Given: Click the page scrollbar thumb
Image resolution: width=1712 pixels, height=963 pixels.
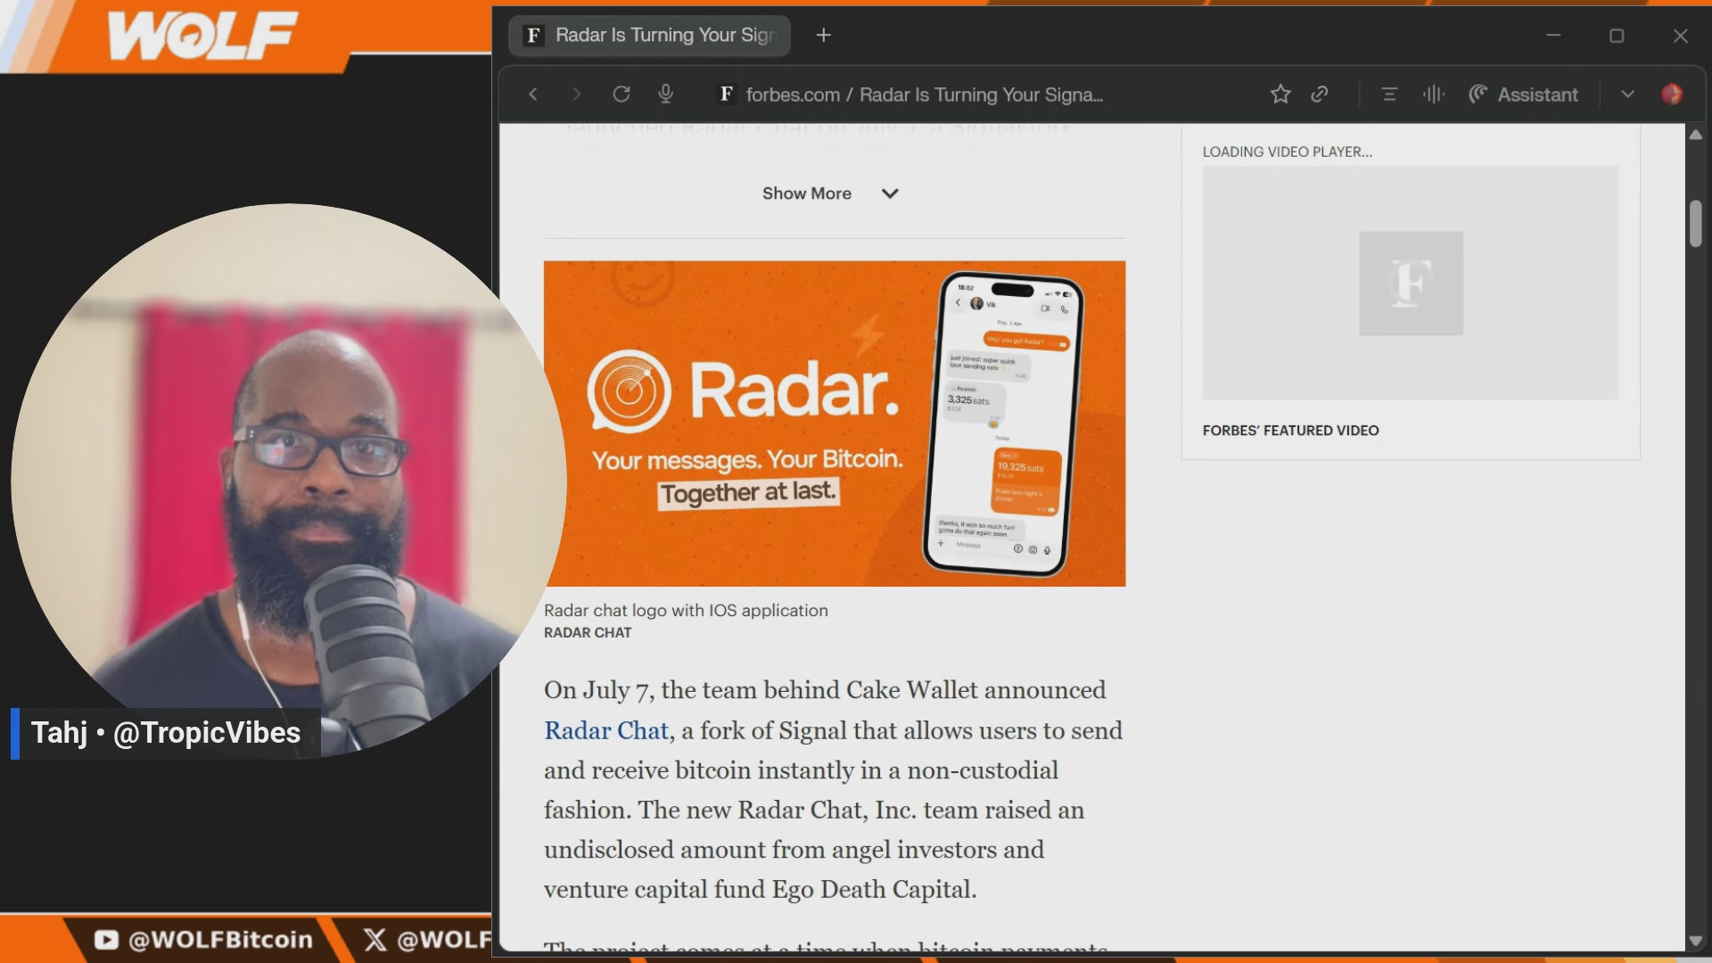Looking at the screenshot, I should coord(1695,224).
